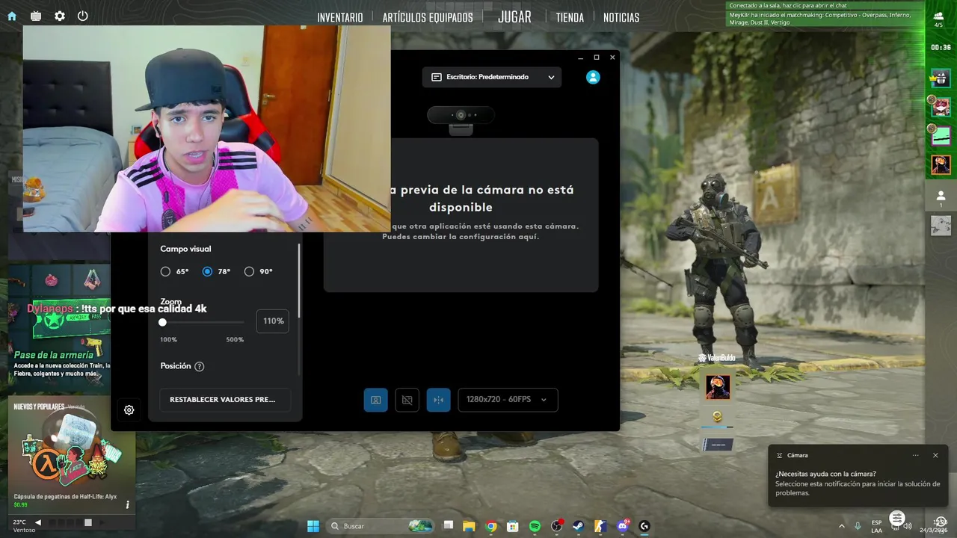The height and width of the screenshot is (538, 957).
Task: Toggle the camera preview portrait button
Action: click(x=375, y=400)
